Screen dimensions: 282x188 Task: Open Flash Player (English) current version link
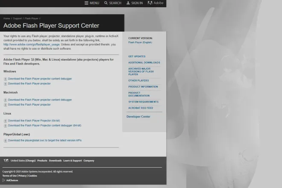(140, 42)
